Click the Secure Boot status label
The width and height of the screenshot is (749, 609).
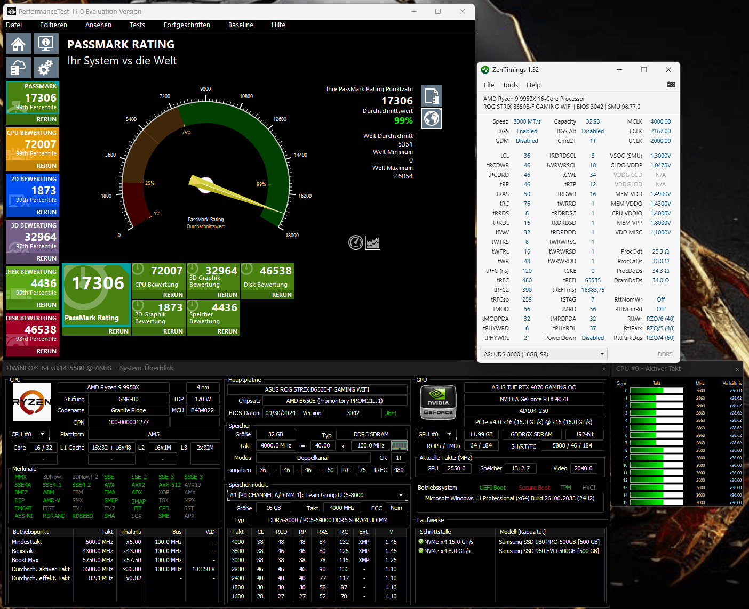(x=534, y=488)
